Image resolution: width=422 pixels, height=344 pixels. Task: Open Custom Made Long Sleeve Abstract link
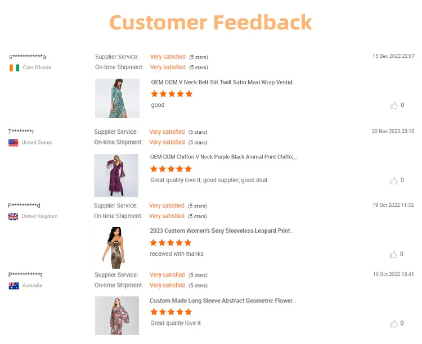pyautogui.click(x=223, y=301)
